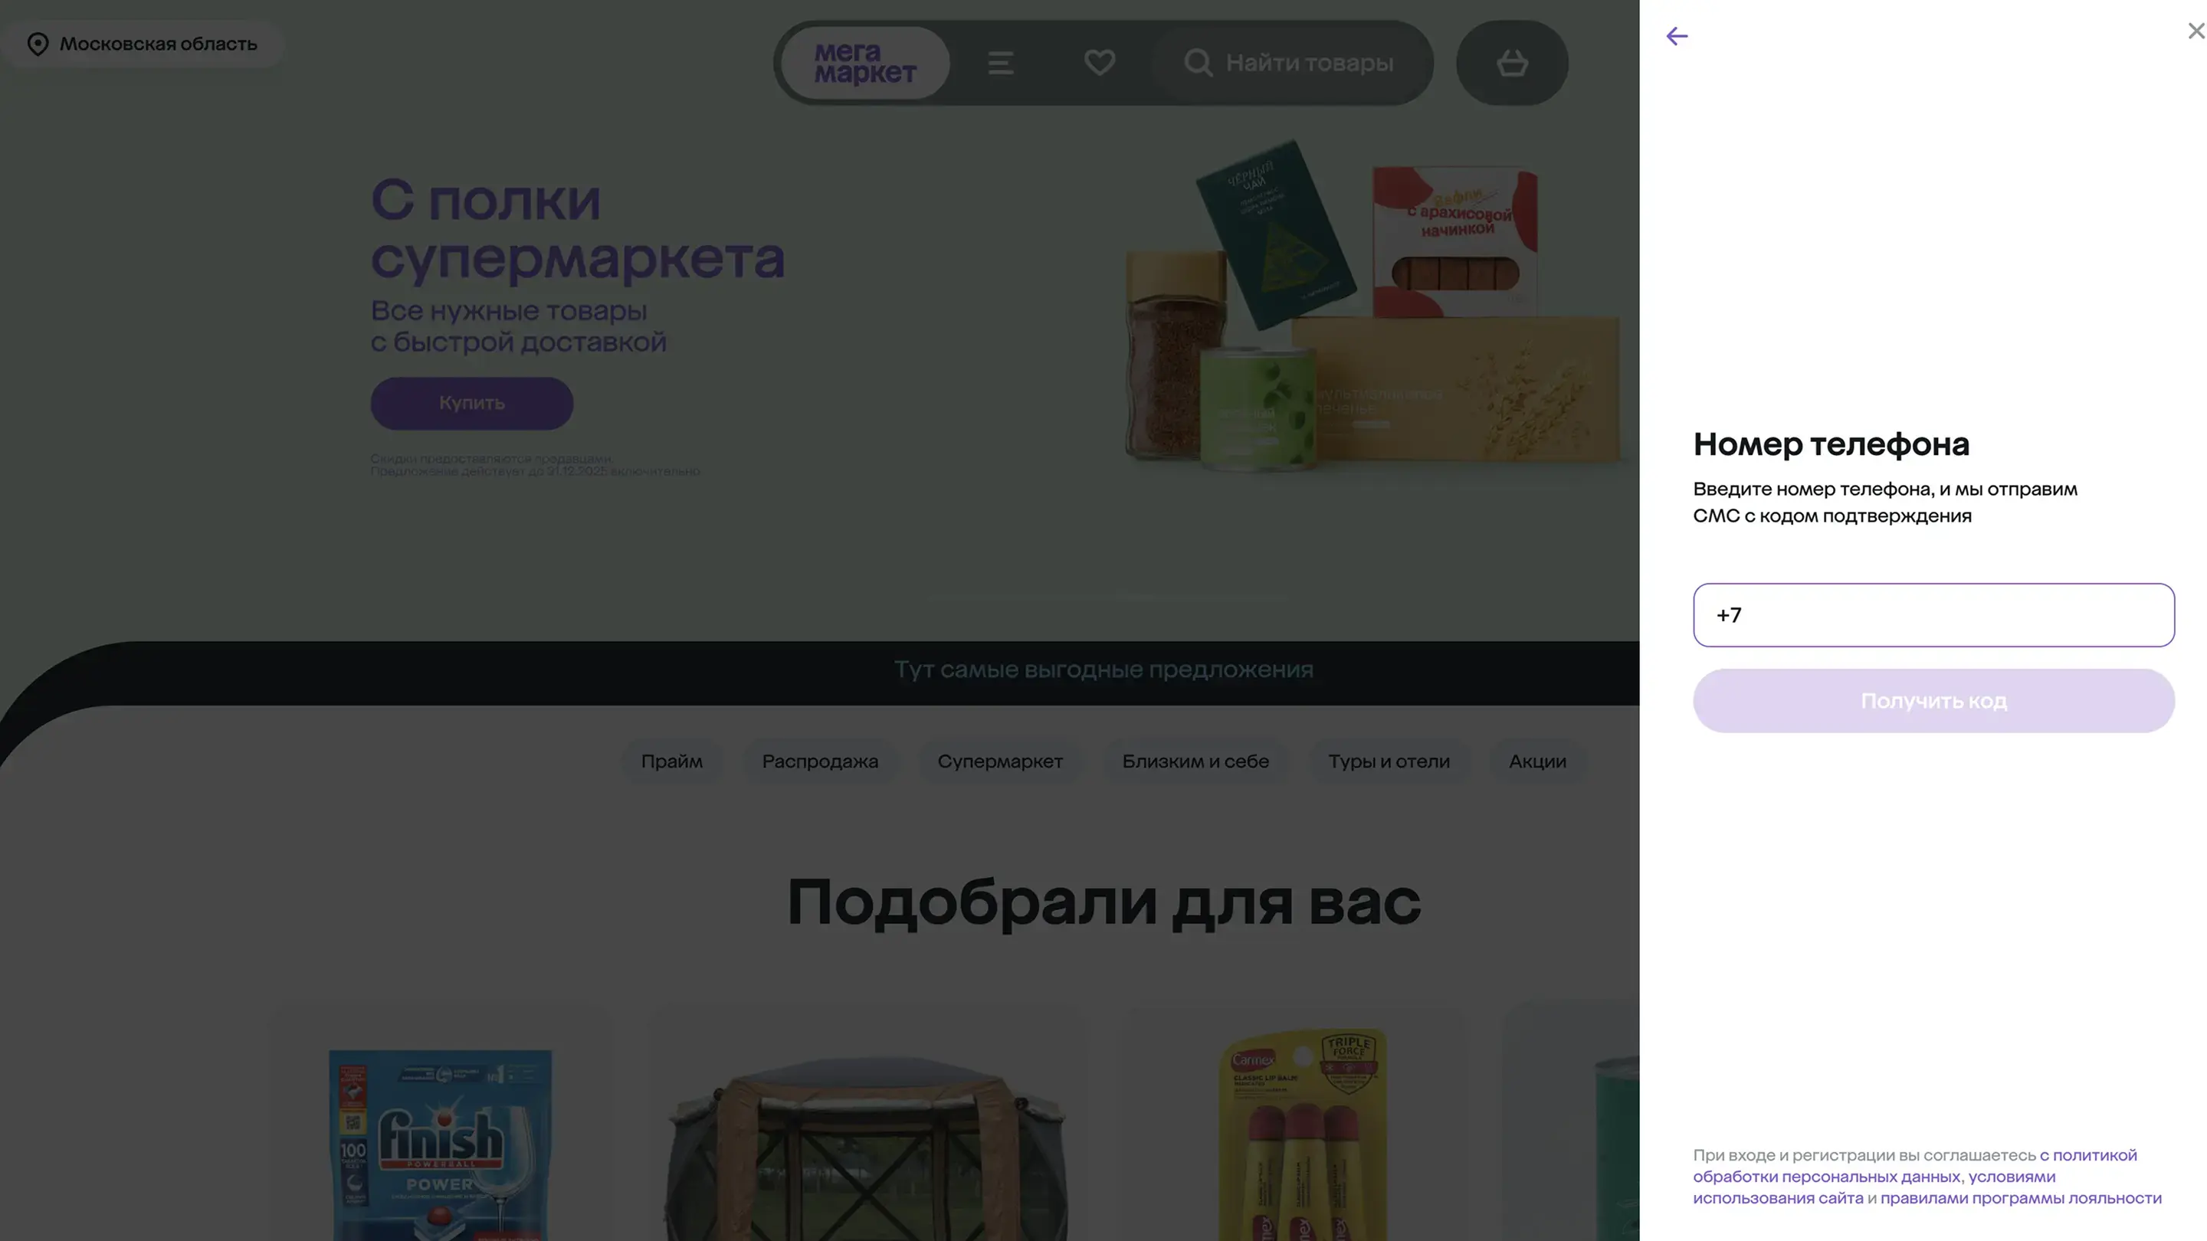Open favorites via the heart icon
Screen dimensions: 2207x1241
click(x=1099, y=63)
